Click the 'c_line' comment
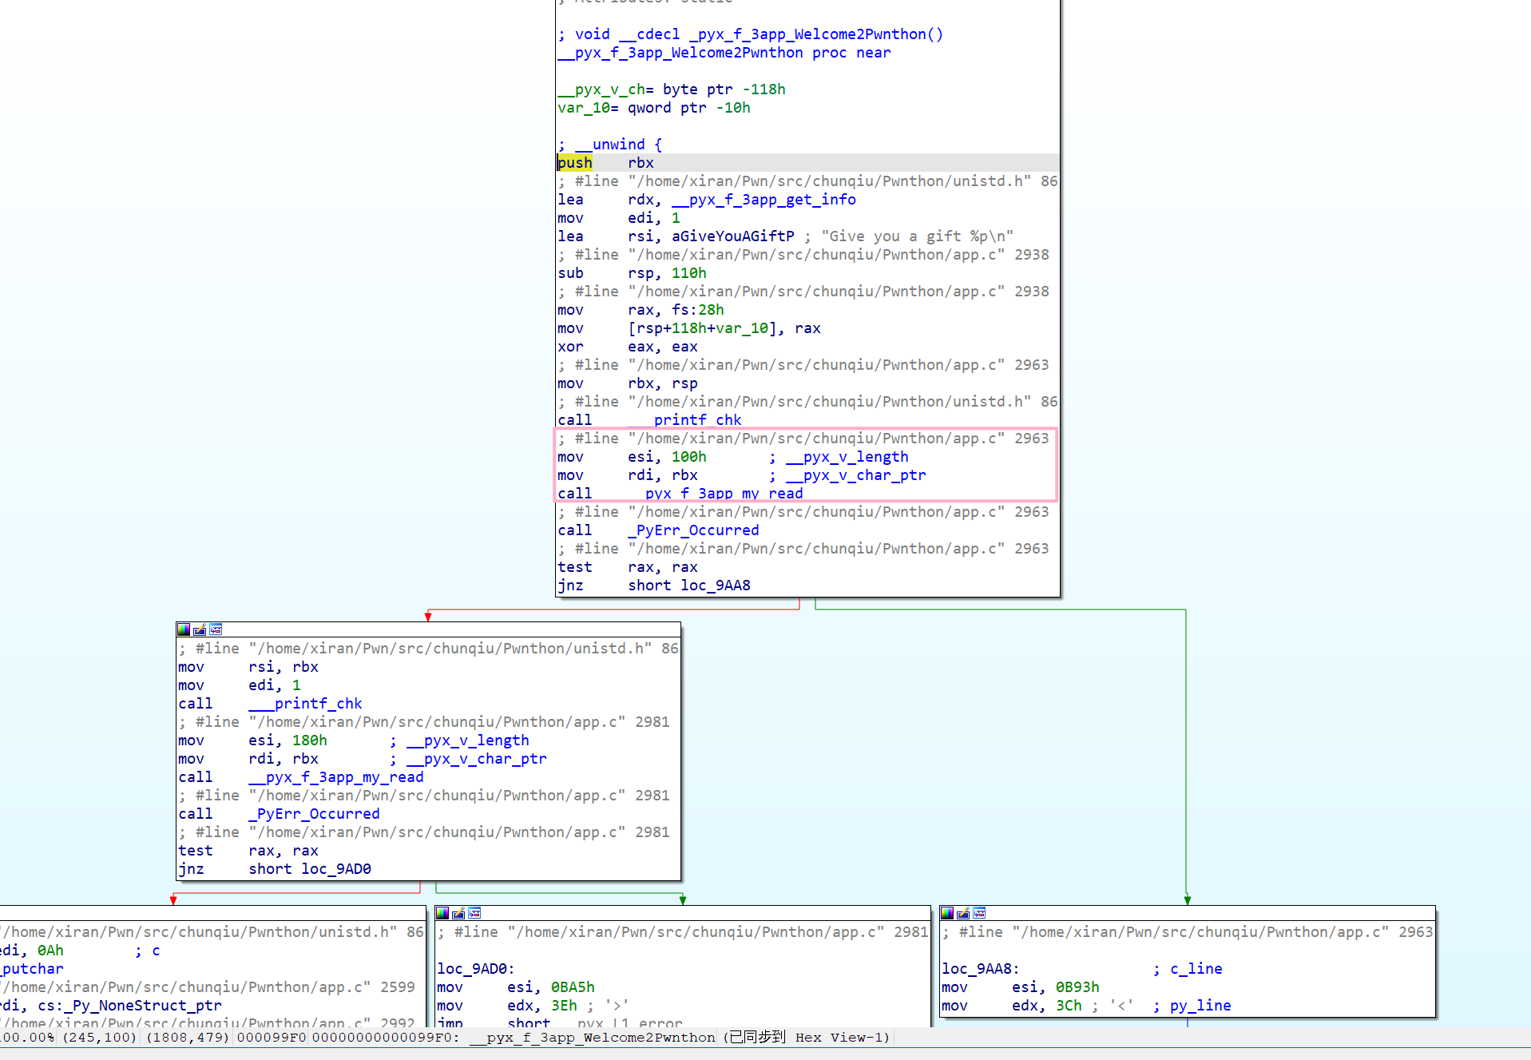Image resolution: width=1531 pixels, height=1060 pixels. click(1196, 969)
